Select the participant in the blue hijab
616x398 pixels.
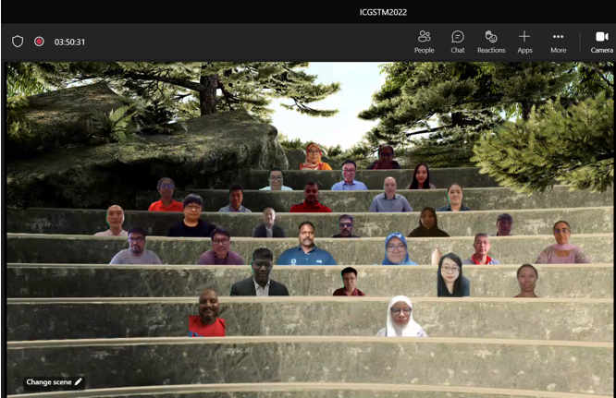pos(397,248)
